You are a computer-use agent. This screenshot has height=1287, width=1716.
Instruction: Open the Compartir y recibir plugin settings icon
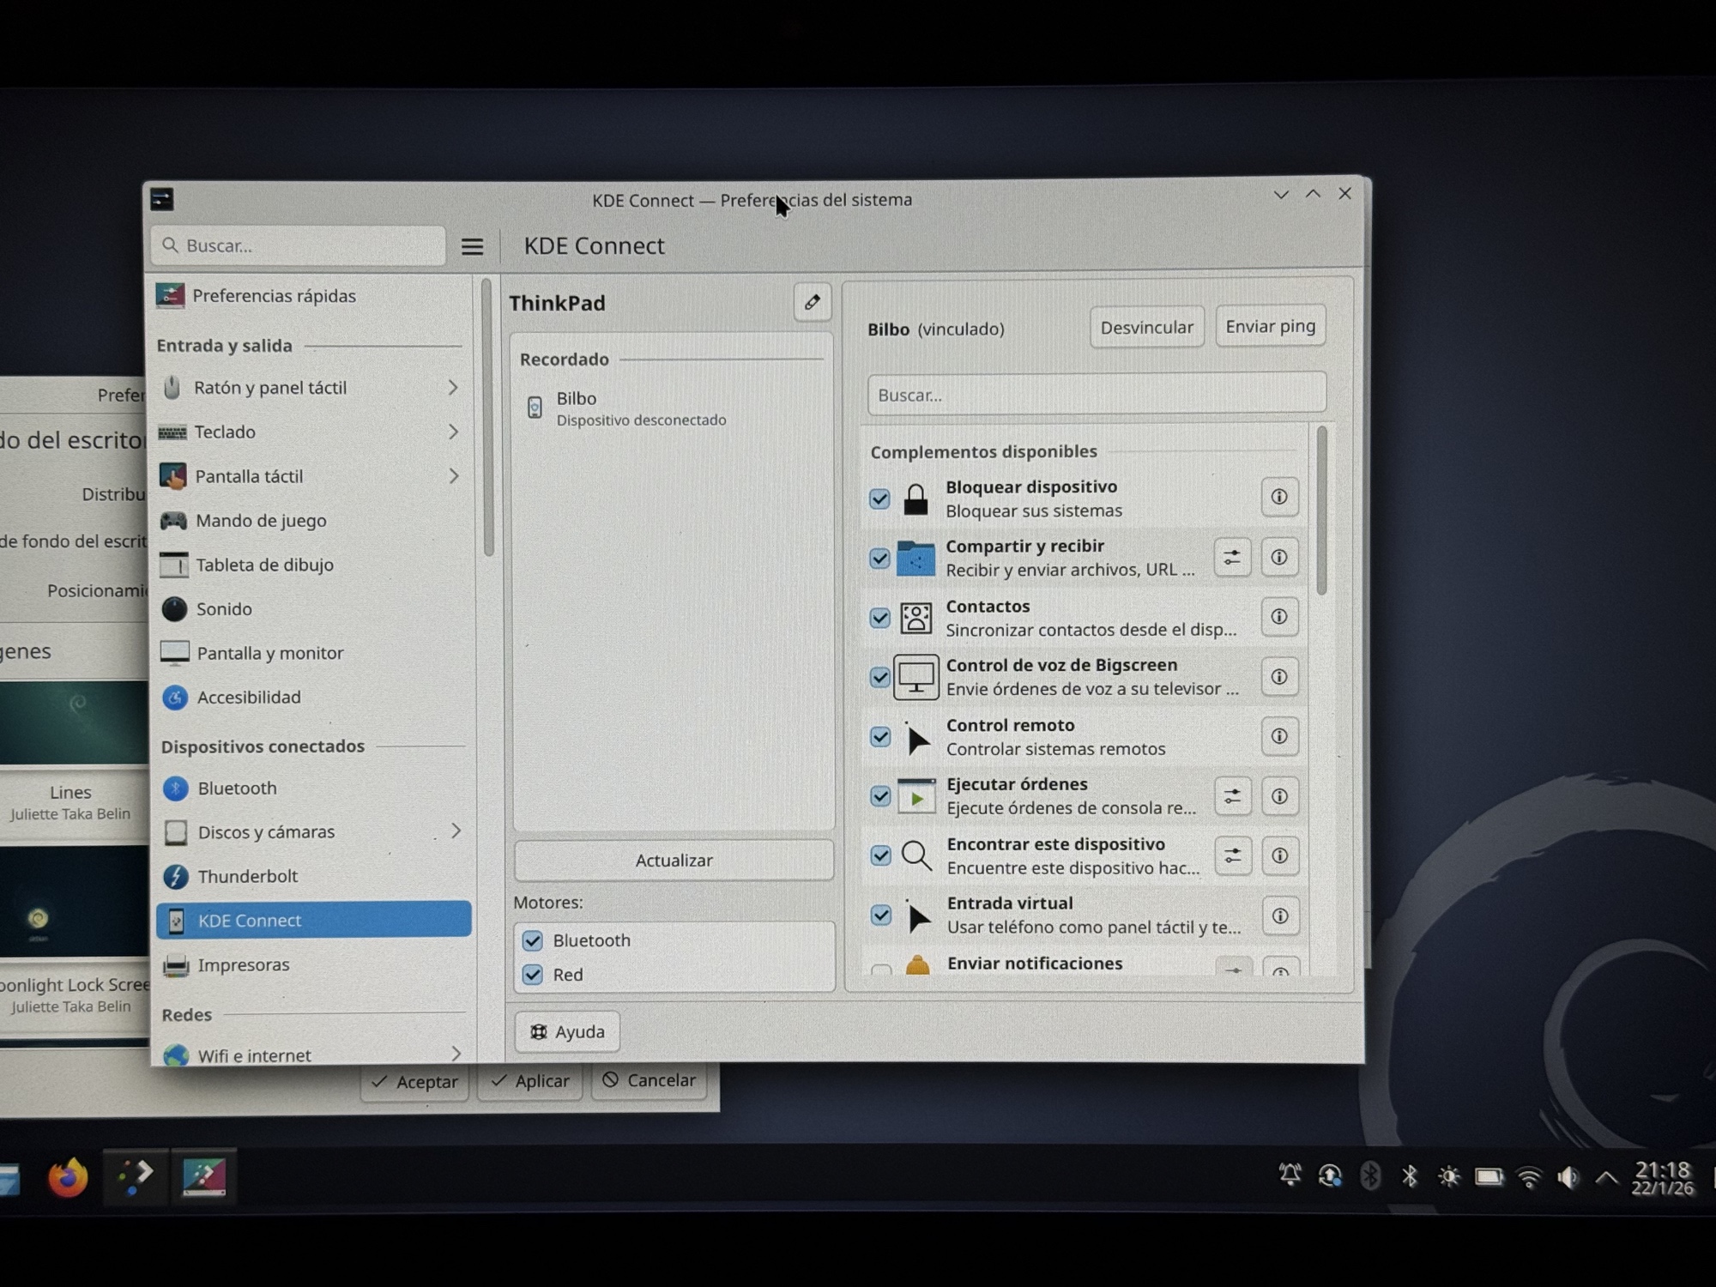click(1232, 558)
